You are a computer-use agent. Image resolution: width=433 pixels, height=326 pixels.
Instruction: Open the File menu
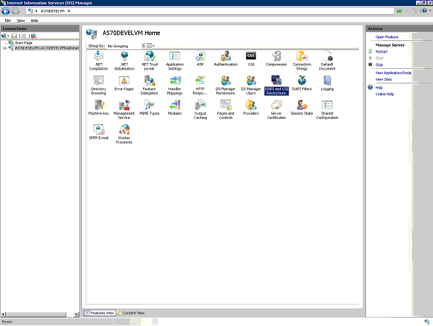[x=8, y=21]
